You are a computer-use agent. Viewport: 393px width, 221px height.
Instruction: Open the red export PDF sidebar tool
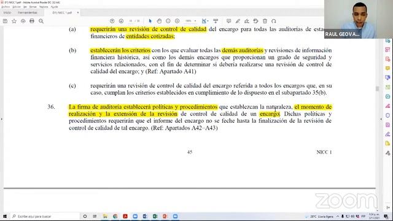387,59
